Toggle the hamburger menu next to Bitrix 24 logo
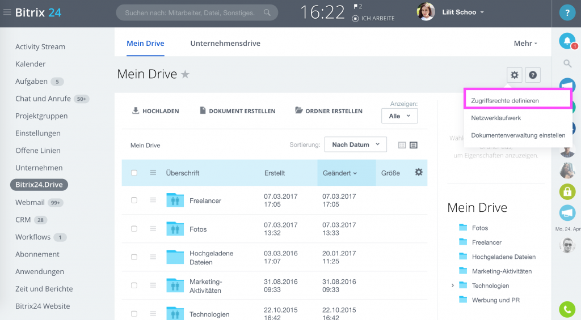This screenshot has width=581, height=320. click(x=7, y=12)
